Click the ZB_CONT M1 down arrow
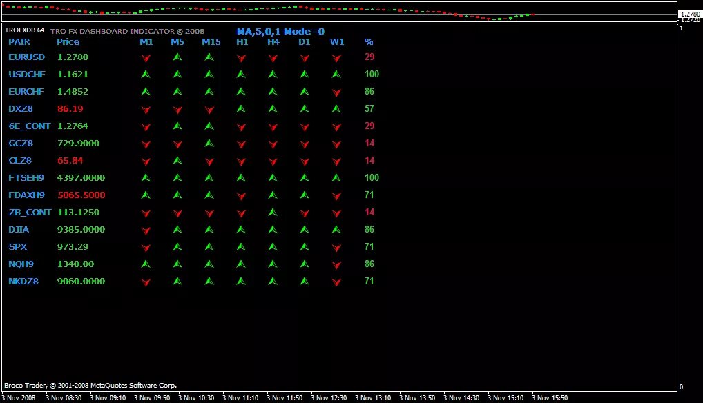 click(x=146, y=213)
